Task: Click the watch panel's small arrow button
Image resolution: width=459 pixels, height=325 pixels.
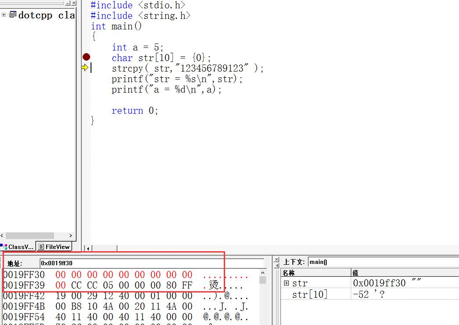Action: click(277, 265)
